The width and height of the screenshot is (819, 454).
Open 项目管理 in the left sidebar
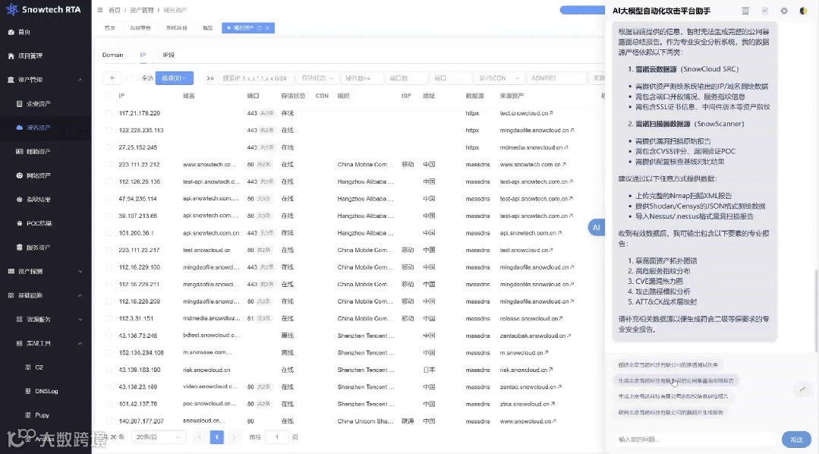pos(30,56)
